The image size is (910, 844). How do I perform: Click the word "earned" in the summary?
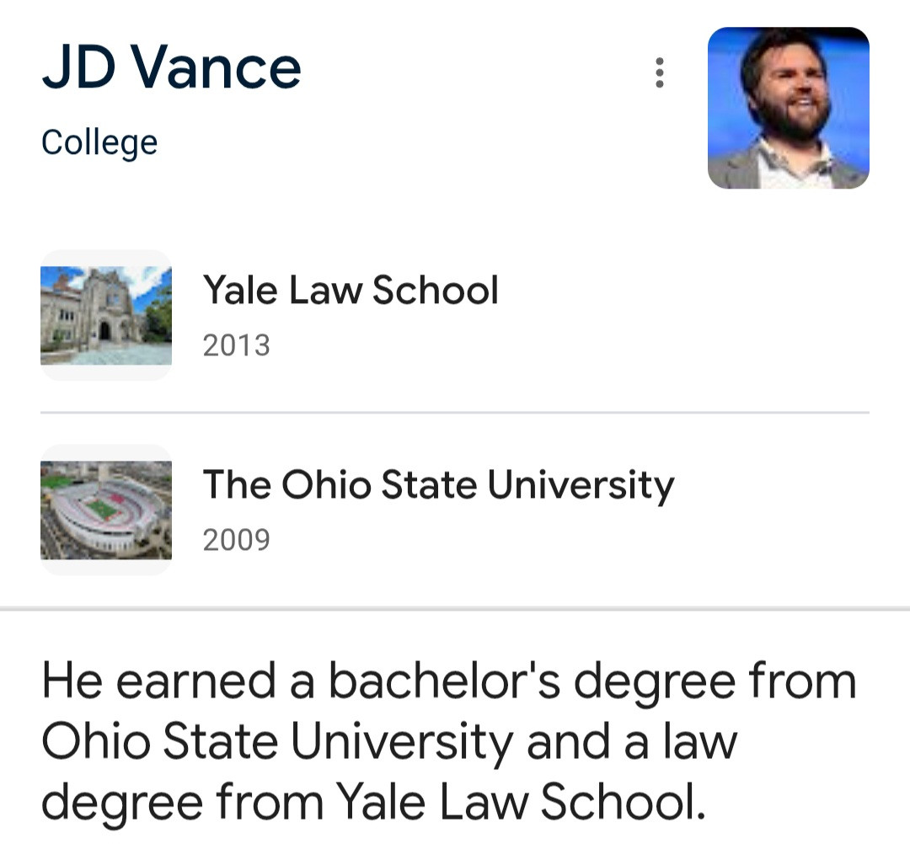(x=195, y=681)
